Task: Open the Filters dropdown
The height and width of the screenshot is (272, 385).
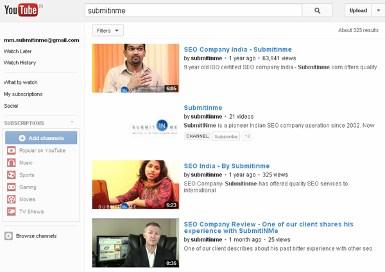Action: 108,31
